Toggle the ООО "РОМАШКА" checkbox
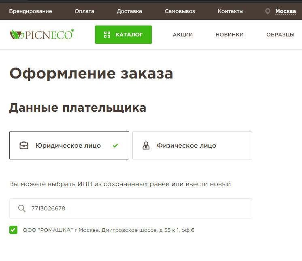The image size is (302, 261). [x=13, y=230]
